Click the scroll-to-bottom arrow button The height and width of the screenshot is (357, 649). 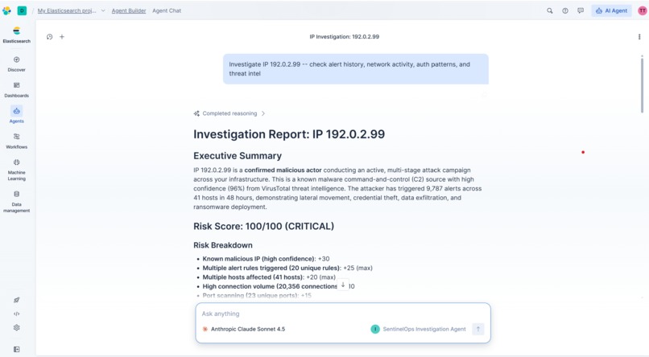(343, 285)
